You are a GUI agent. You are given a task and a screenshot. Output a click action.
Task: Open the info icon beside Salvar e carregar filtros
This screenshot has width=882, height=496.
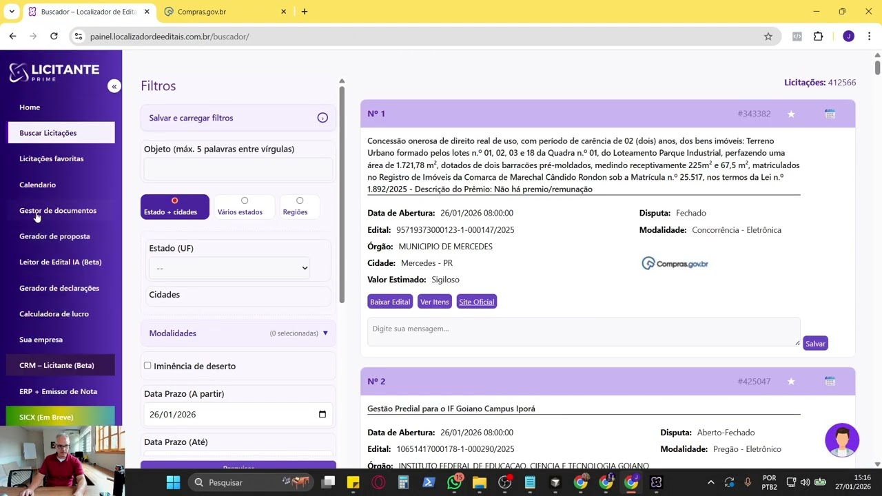click(x=322, y=118)
